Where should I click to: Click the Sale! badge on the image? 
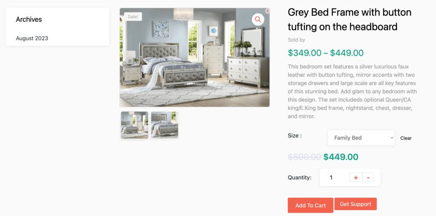tap(133, 17)
